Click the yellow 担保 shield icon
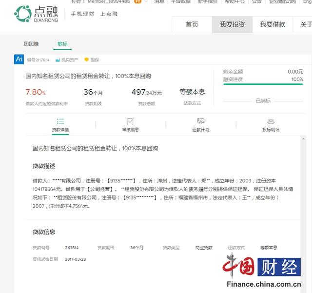Image resolution: width=312 pixels, height=293 pixels. coord(86,60)
